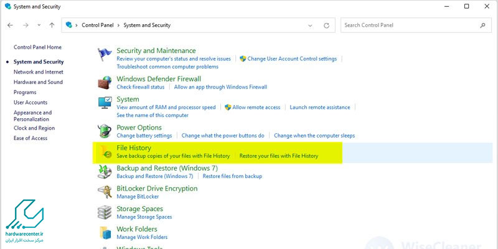
Task: Go back with the back arrow
Action: [11, 26]
